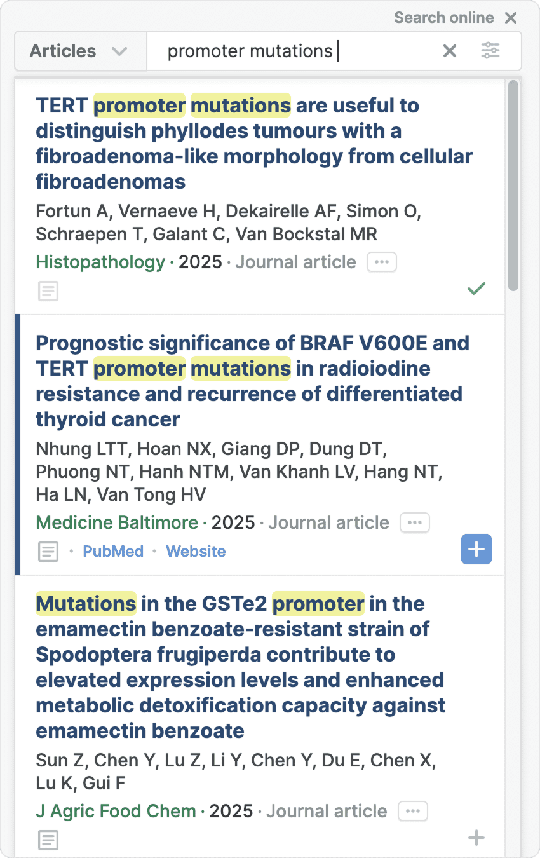Add the BRAF V600E article with the blue plus

pyautogui.click(x=476, y=550)
